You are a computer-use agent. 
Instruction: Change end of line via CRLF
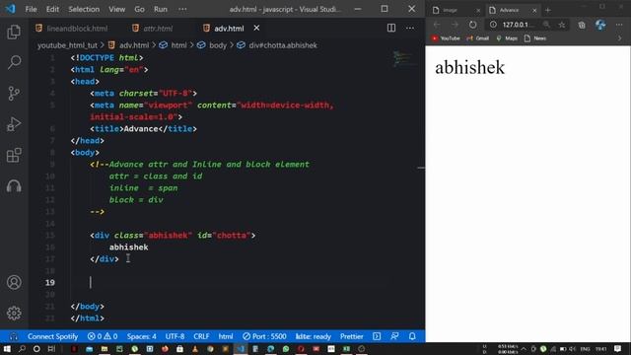tap(201, 336)
